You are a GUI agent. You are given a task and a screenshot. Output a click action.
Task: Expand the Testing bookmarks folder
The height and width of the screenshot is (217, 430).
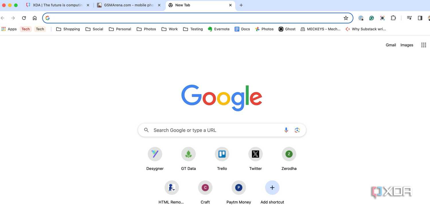[193, 29]
